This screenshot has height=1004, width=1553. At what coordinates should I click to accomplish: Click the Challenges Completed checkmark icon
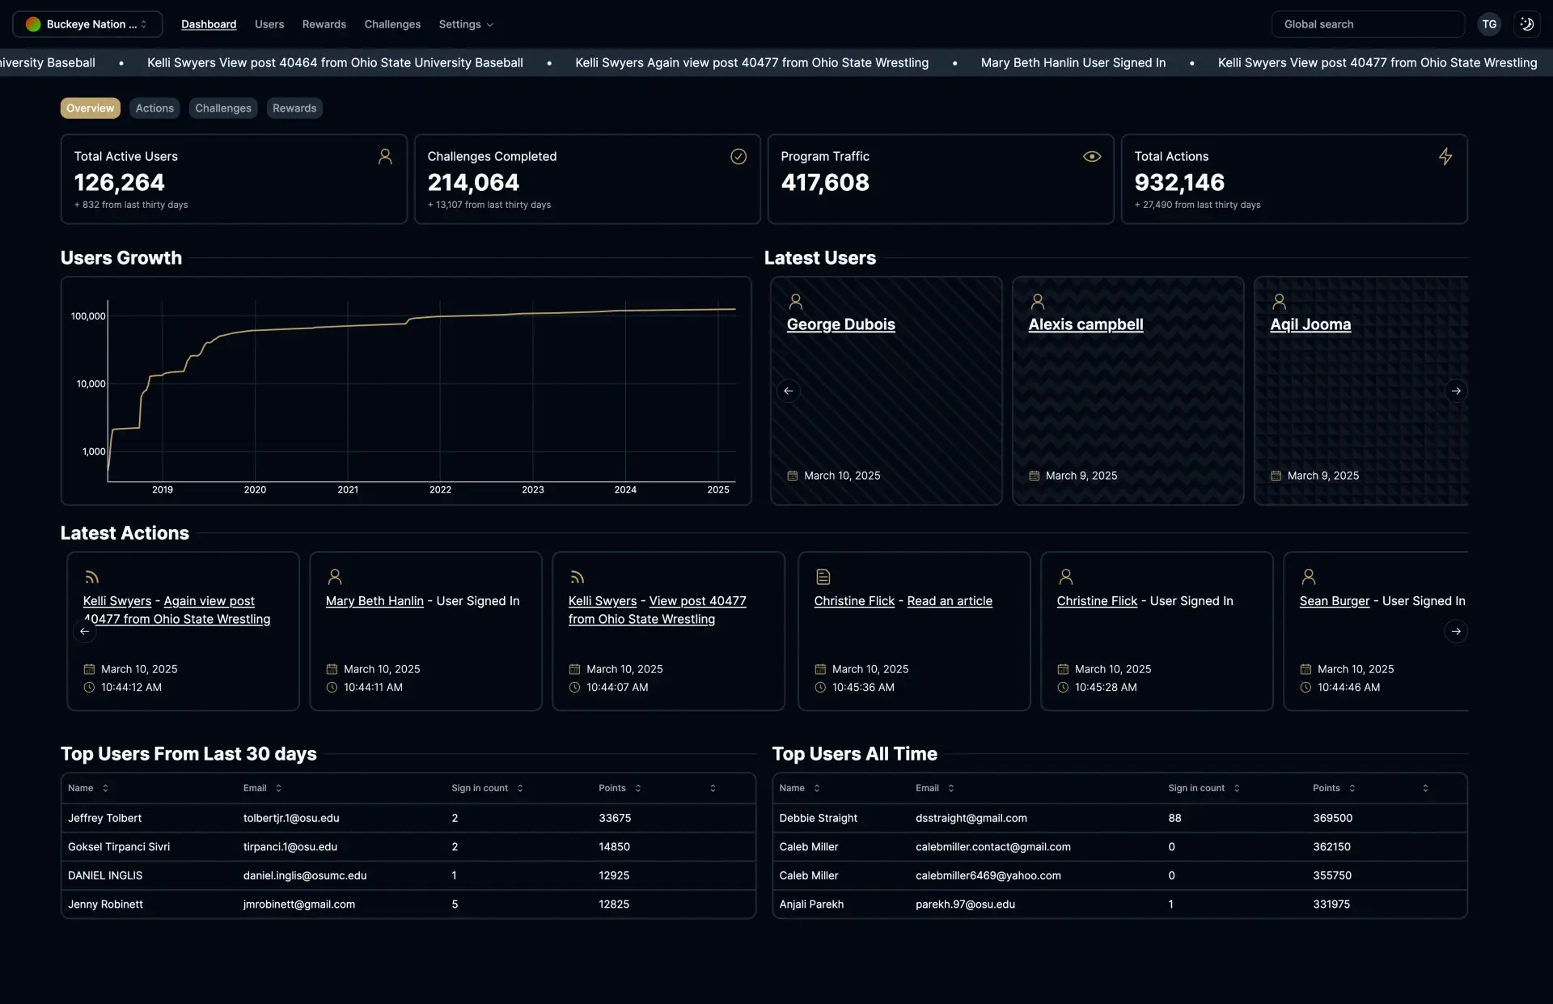pos(738,157)
